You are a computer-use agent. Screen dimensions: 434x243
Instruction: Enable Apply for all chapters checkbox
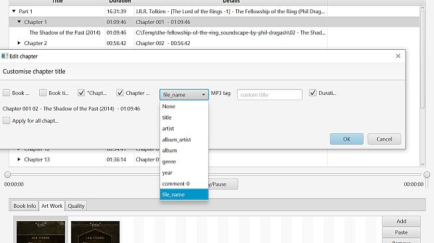pos(7,121)
